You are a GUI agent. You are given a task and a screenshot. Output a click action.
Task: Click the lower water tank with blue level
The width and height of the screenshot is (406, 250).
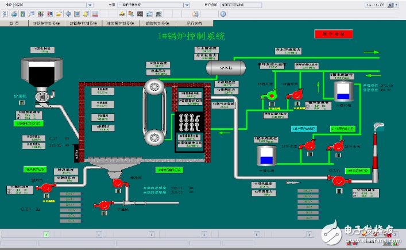coord(266,155)
